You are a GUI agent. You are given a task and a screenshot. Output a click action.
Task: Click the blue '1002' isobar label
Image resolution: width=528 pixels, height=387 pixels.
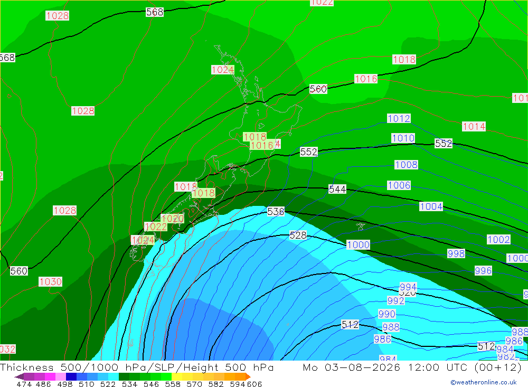pyautogui.click(x=499, y=240)
